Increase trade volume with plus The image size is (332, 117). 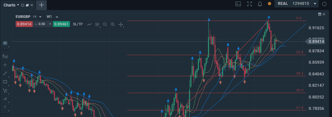50,24
